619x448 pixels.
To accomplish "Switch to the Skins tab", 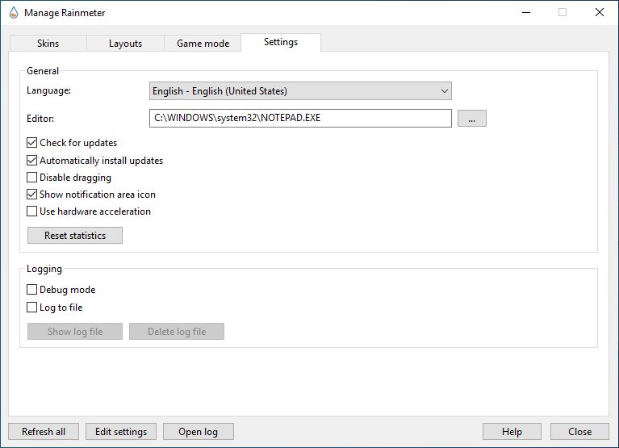I will [x=48, y=44].
